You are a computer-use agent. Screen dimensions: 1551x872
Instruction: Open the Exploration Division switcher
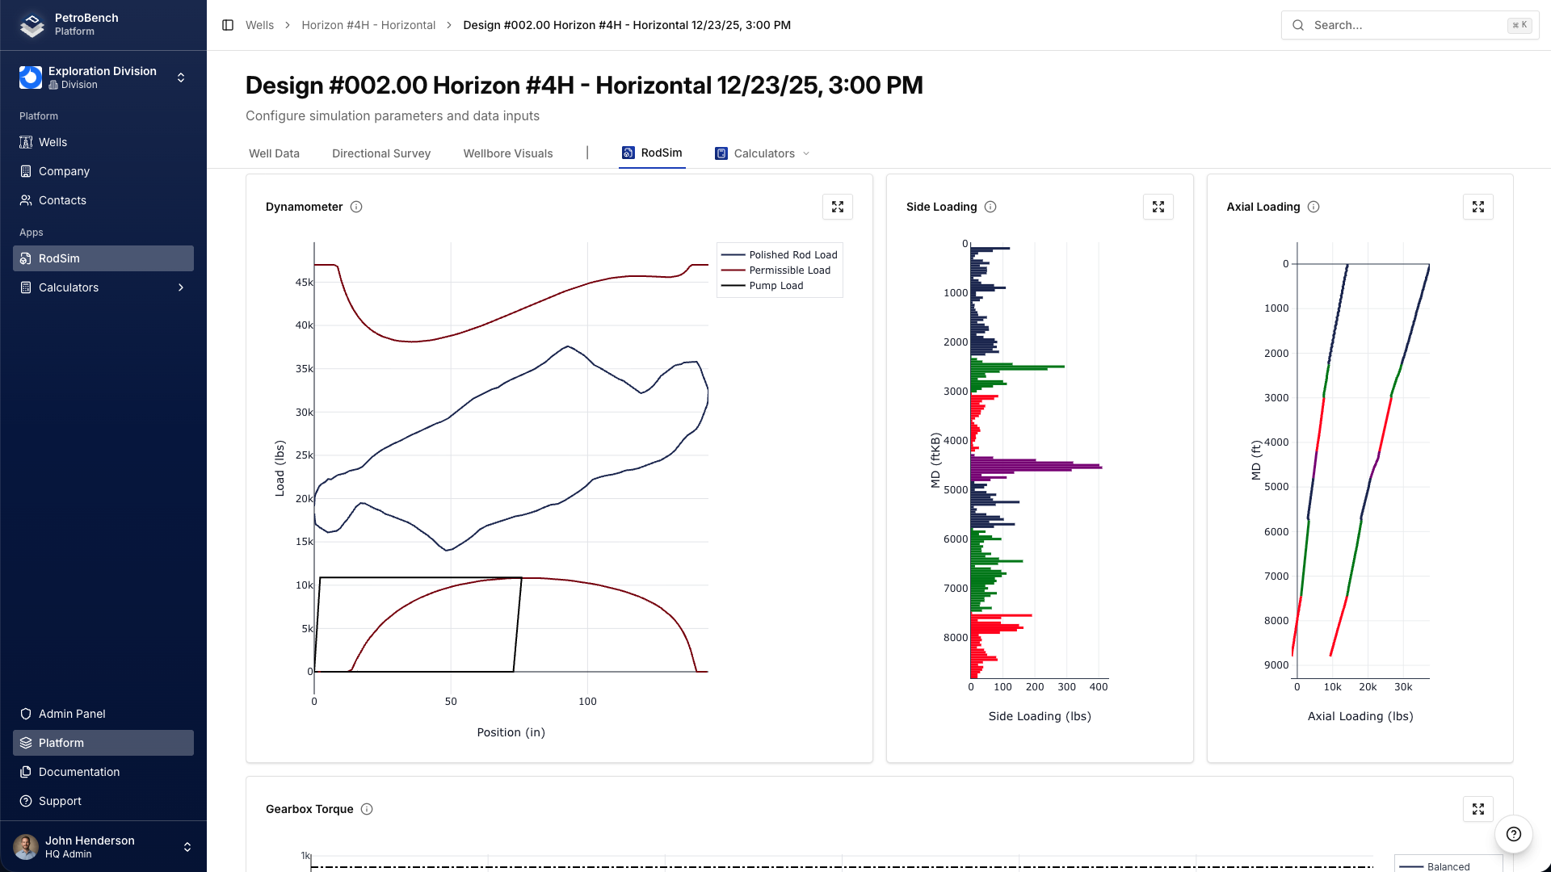coord(103,78)
